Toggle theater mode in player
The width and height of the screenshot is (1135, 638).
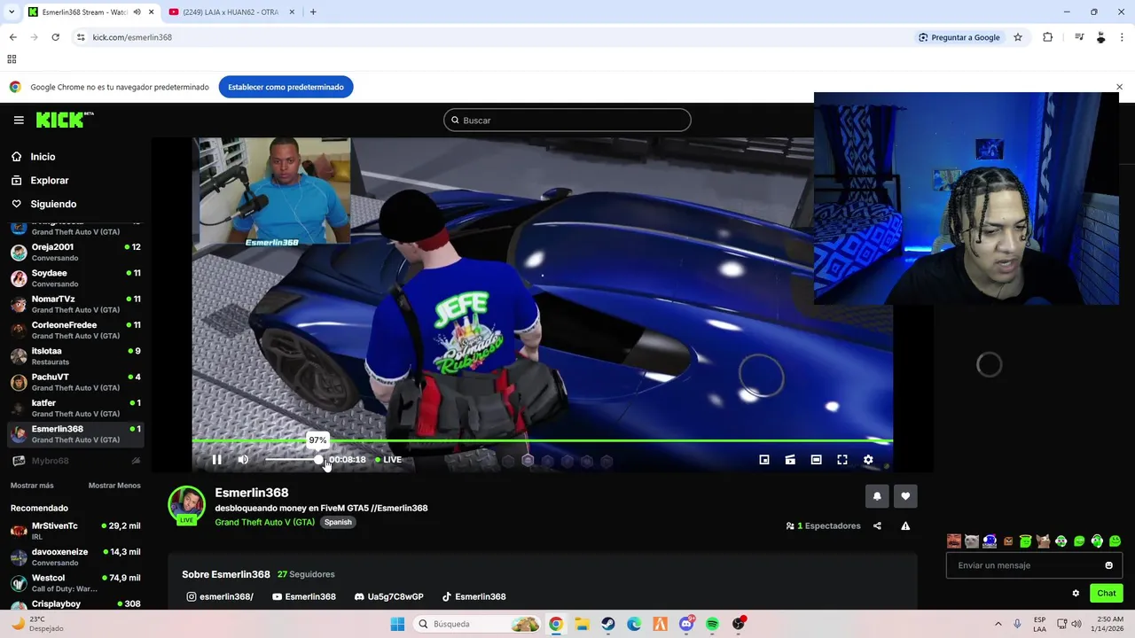coord(816,460)
